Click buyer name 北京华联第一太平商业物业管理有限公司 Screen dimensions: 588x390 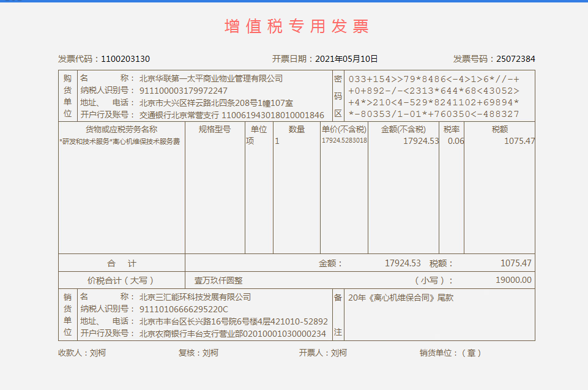point(210,78)
